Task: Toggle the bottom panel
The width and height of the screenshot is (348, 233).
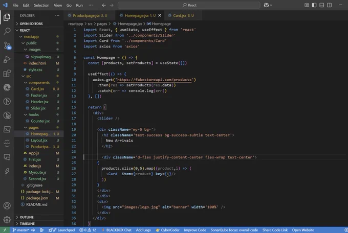Action: tap(321, 5)
